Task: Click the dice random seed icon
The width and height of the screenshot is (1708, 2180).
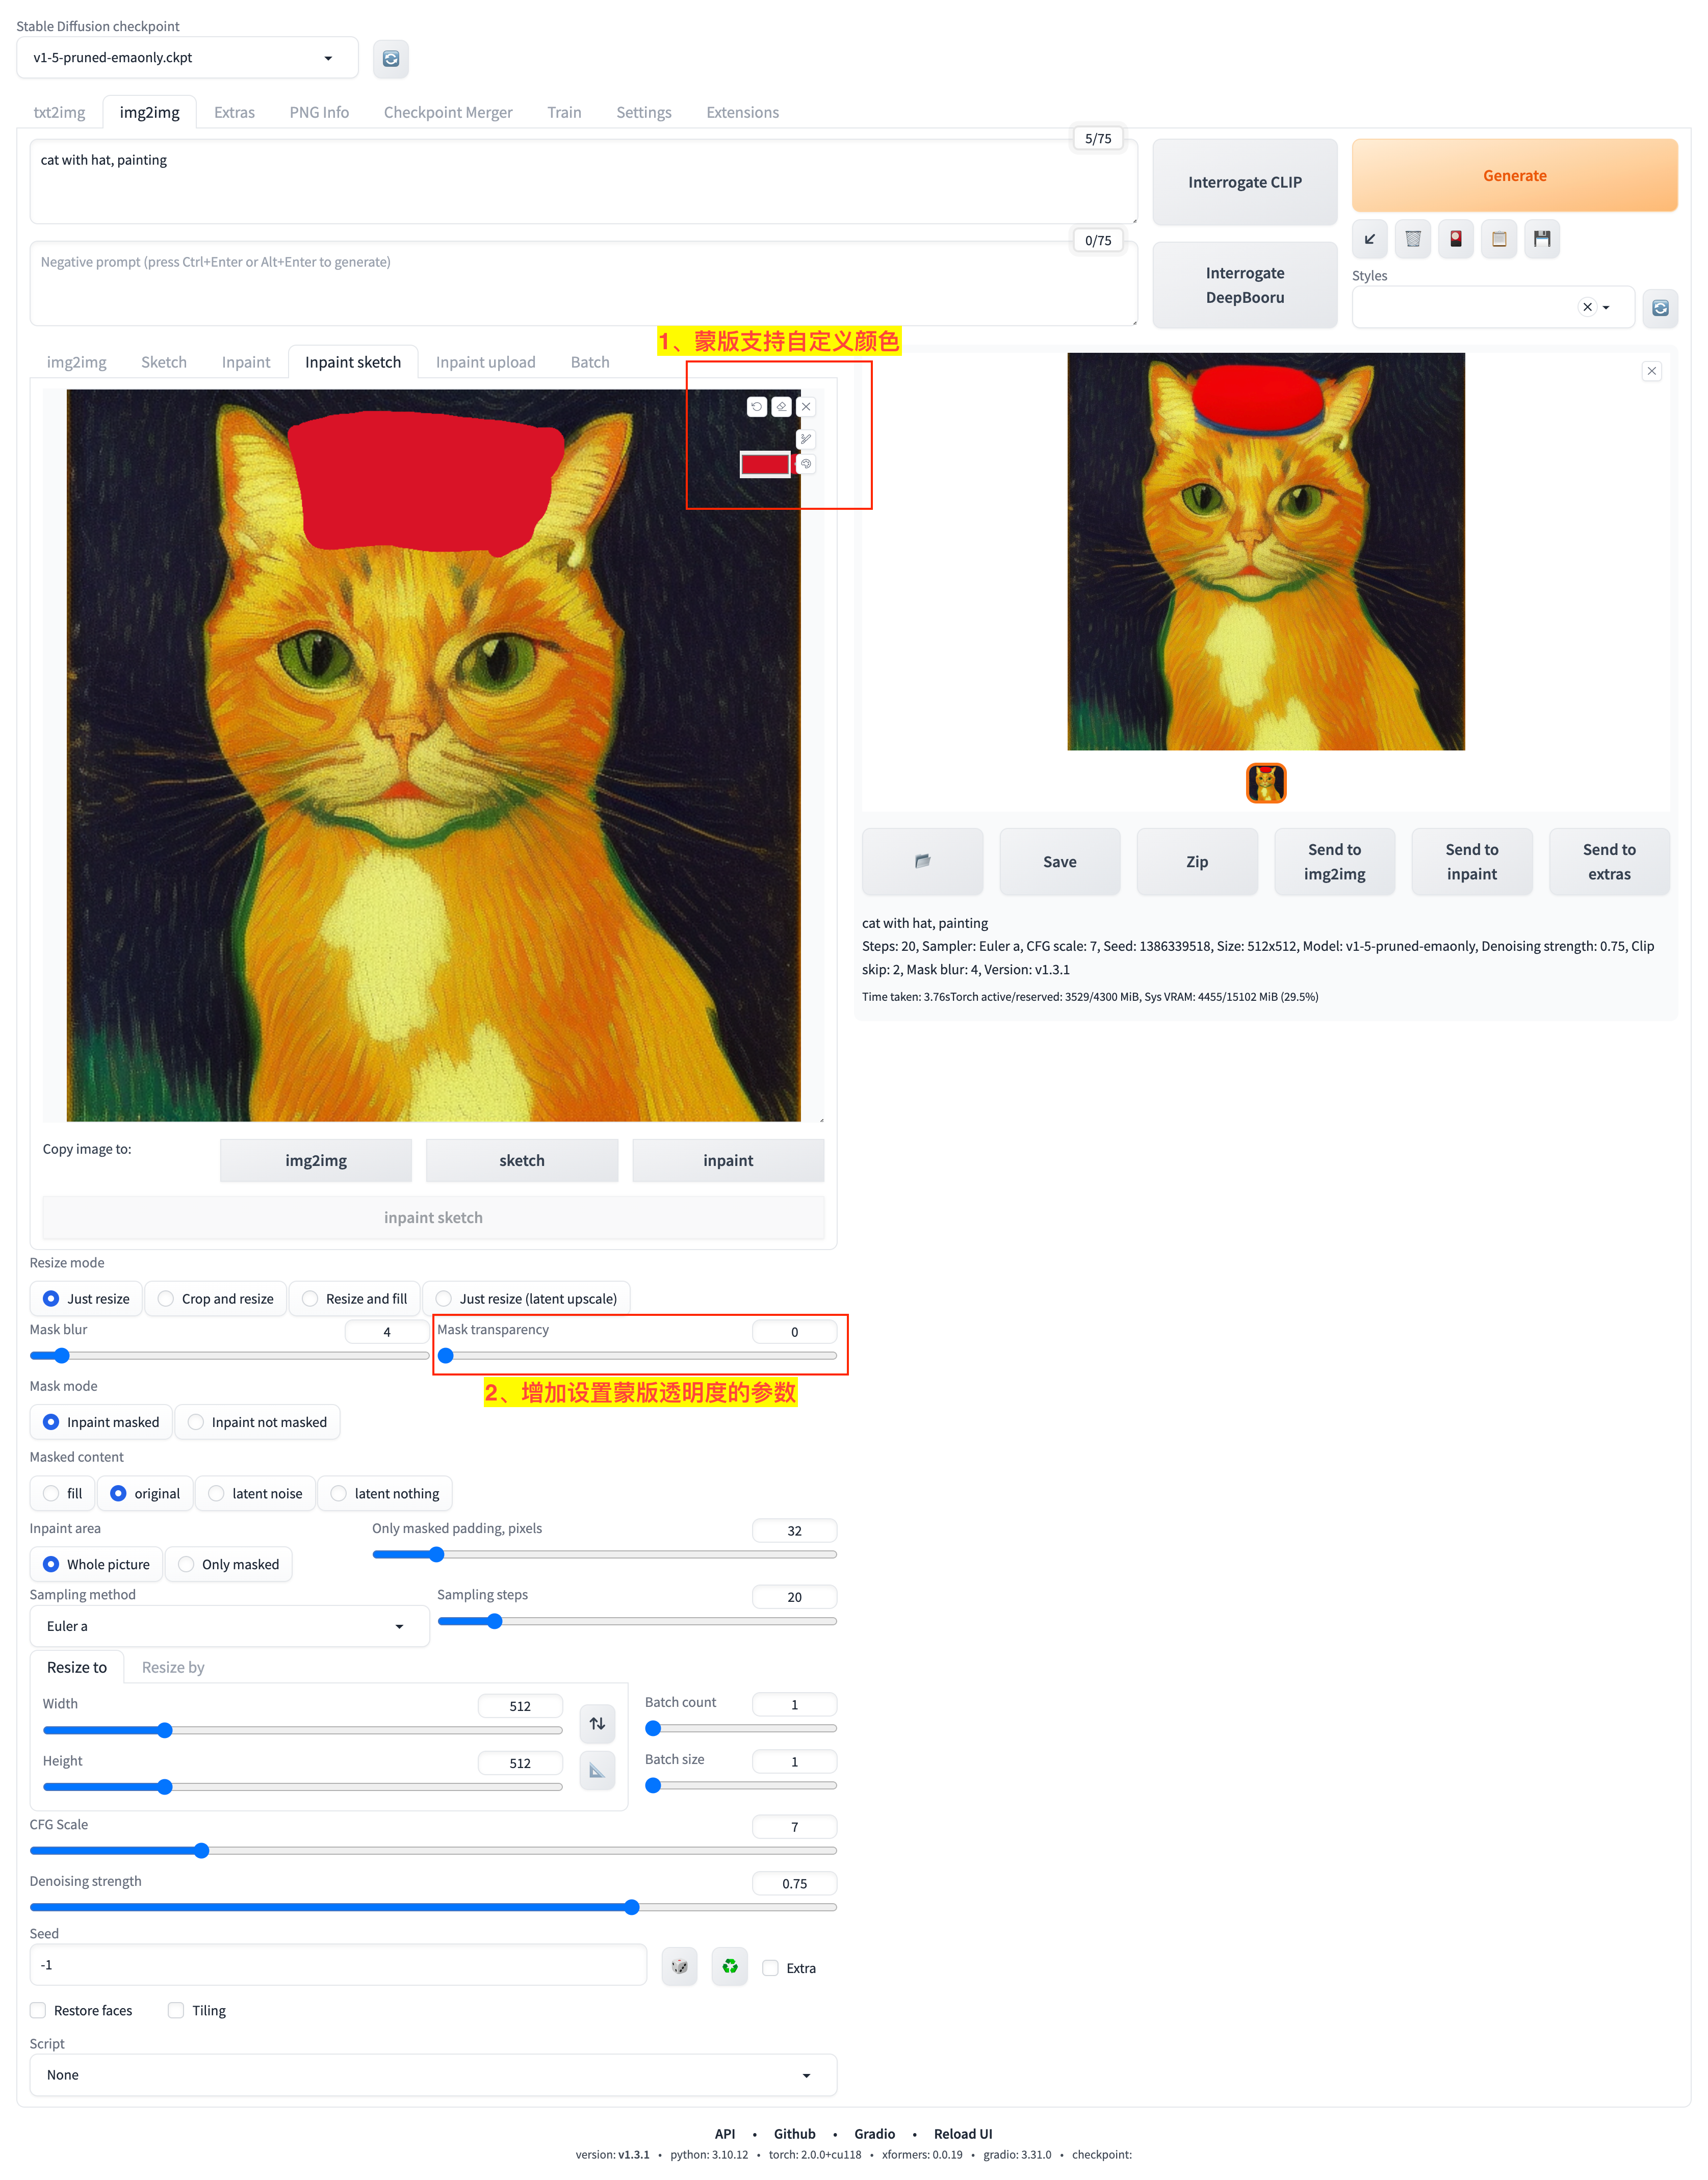Action: coord(679,1966)
